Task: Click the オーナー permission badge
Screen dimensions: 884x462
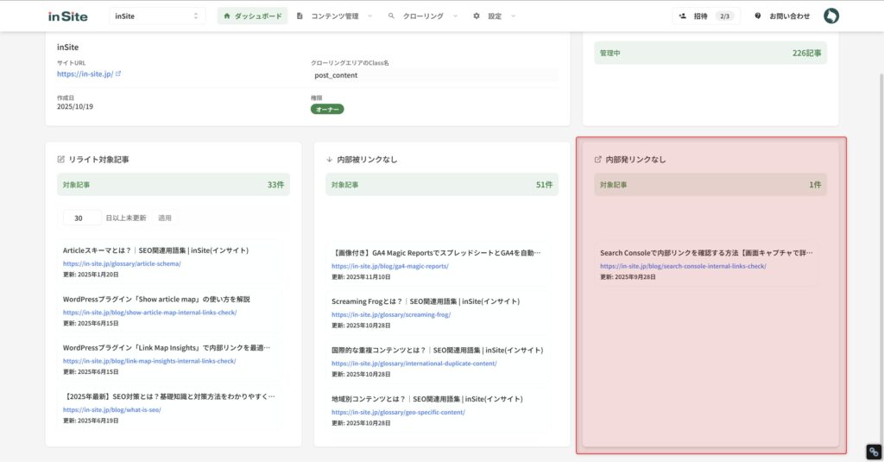Action: 327,110
